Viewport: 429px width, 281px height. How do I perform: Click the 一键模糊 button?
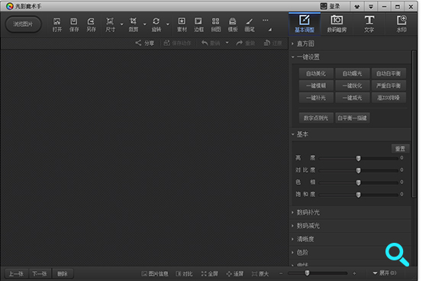tap(316, 86)
